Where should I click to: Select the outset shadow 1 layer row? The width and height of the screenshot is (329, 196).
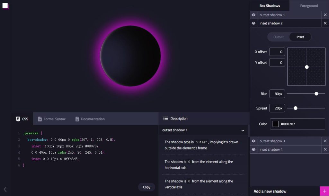pos(289,15)
